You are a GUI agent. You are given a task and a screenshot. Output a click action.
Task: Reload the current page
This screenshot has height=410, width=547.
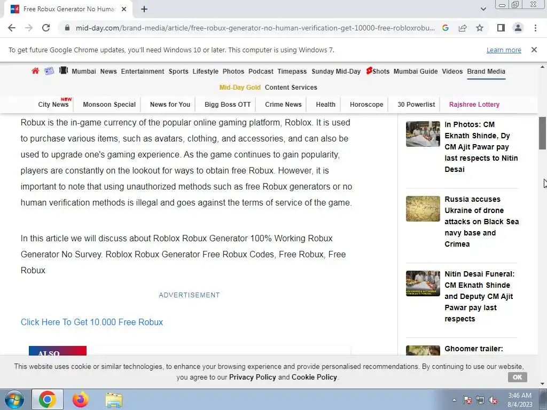click(x=46, y=28)
